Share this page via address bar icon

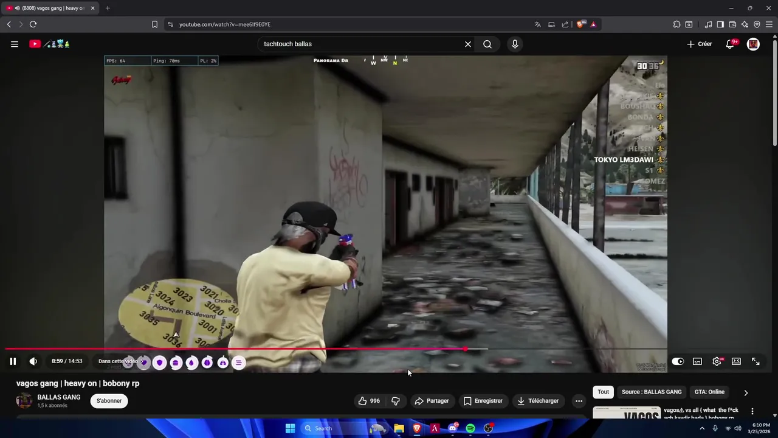[x=565, y=24]
